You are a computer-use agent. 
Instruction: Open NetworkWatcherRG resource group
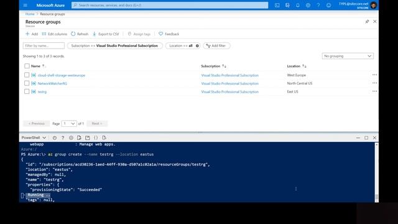pyautogui.click(x=52, y=83)
